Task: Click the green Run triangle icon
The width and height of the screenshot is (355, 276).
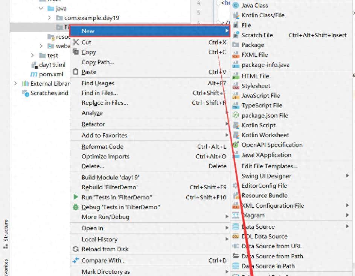Action: pos(76,197)
